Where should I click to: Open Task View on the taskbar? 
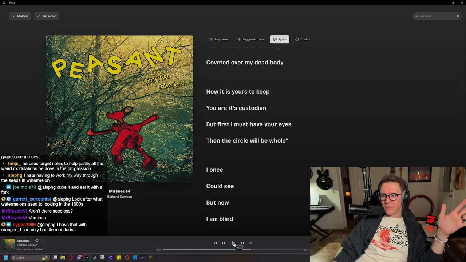coord(55,258)
